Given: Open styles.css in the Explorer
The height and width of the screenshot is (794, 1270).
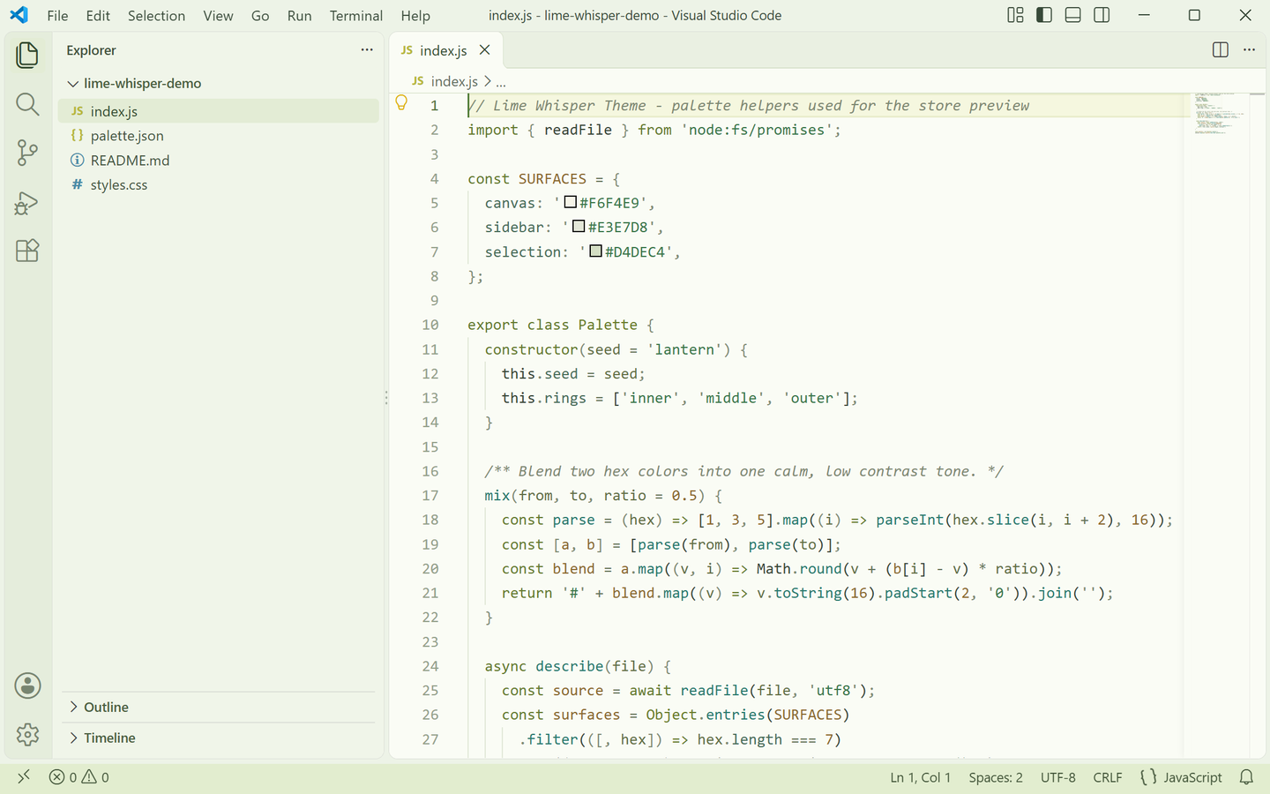Looking at the screenshot, I should coord(219,185).
